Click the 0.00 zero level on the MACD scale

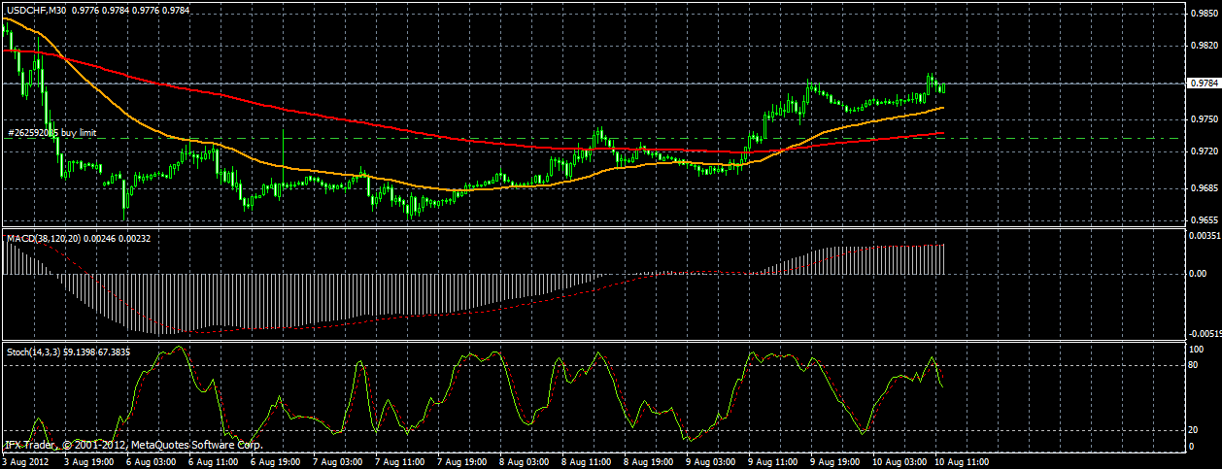coord(1198,274)
